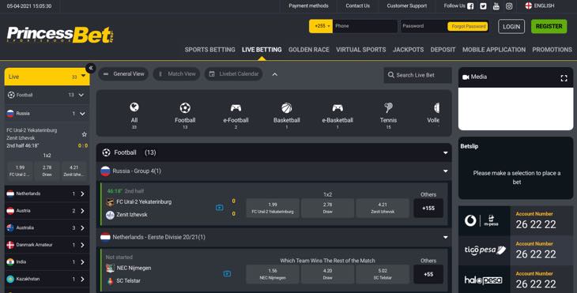Expand Austria in sidebar
The image size is (577, 293).
click(82, 211)
